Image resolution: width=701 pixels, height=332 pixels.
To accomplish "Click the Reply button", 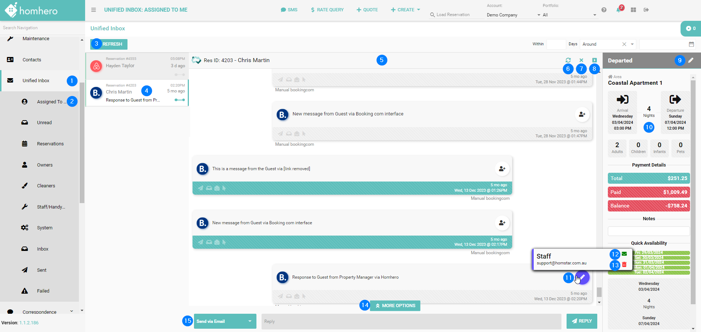I will (582, 321).
